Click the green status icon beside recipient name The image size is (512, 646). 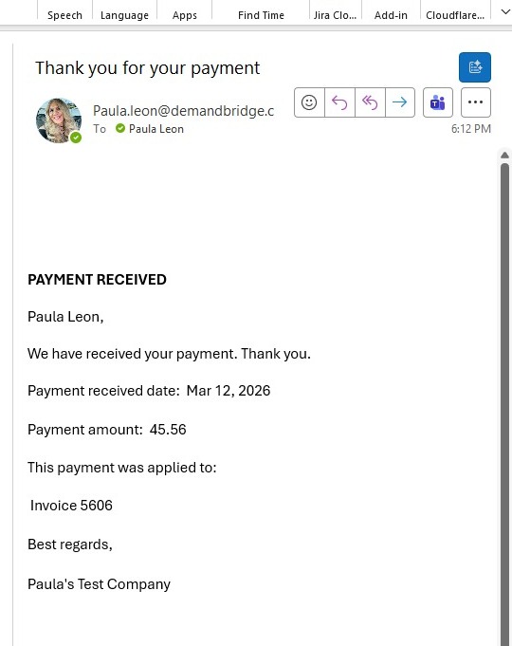click(120, 129)
